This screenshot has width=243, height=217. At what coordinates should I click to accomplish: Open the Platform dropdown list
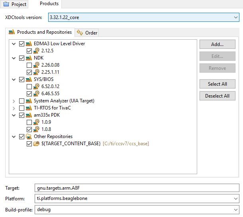[236, 198]
